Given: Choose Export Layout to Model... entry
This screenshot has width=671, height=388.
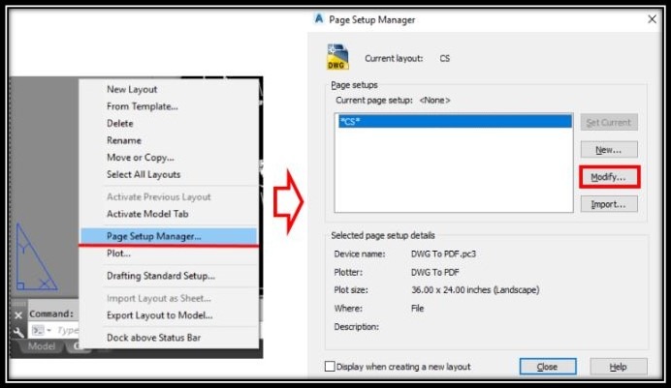Looking at the screenshot, I should click(x=160, y=315).
